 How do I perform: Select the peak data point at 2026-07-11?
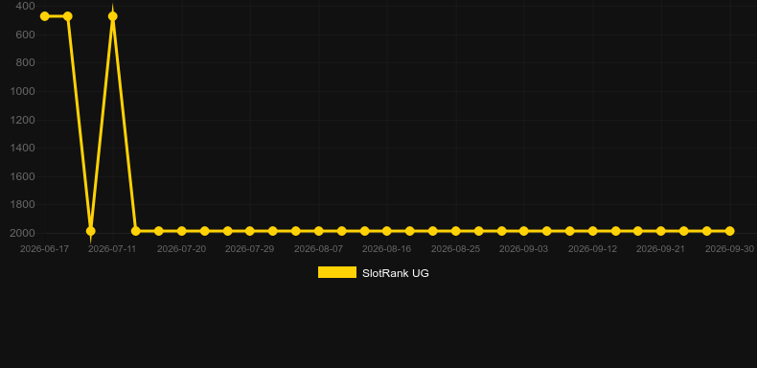(x=113, y=16)
